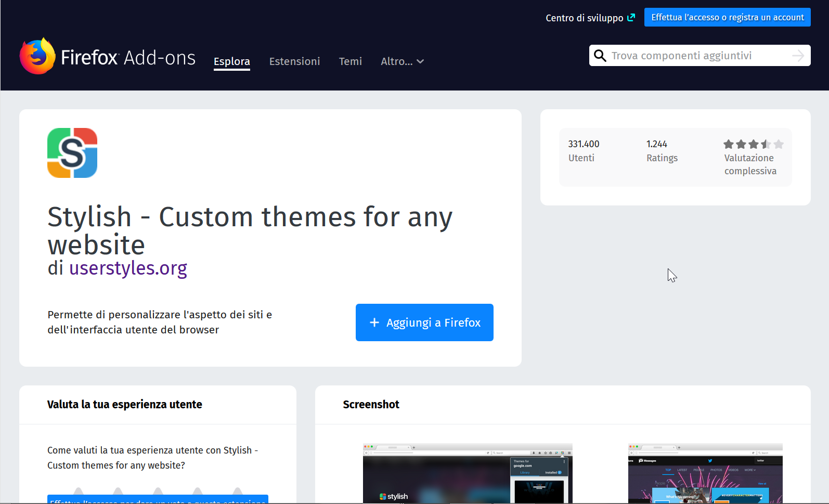The width and height of the screenshot is (829, 504).
Task: Click the external link icon beside Centro di sviluppo
Action: point(631,18)
